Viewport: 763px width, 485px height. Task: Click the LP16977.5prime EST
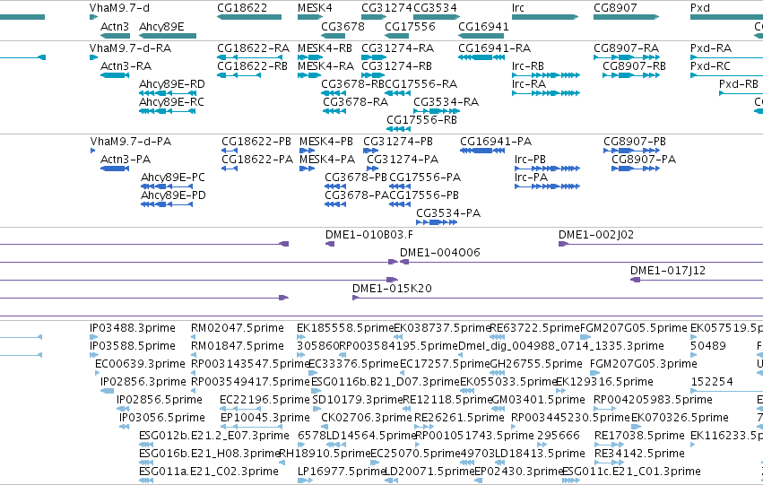(x=305, y=481)
